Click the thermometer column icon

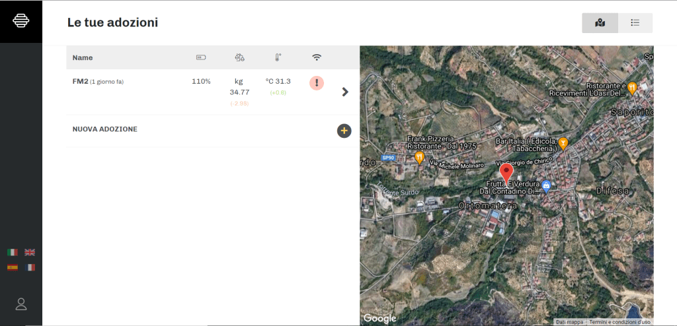coord(278,57)
